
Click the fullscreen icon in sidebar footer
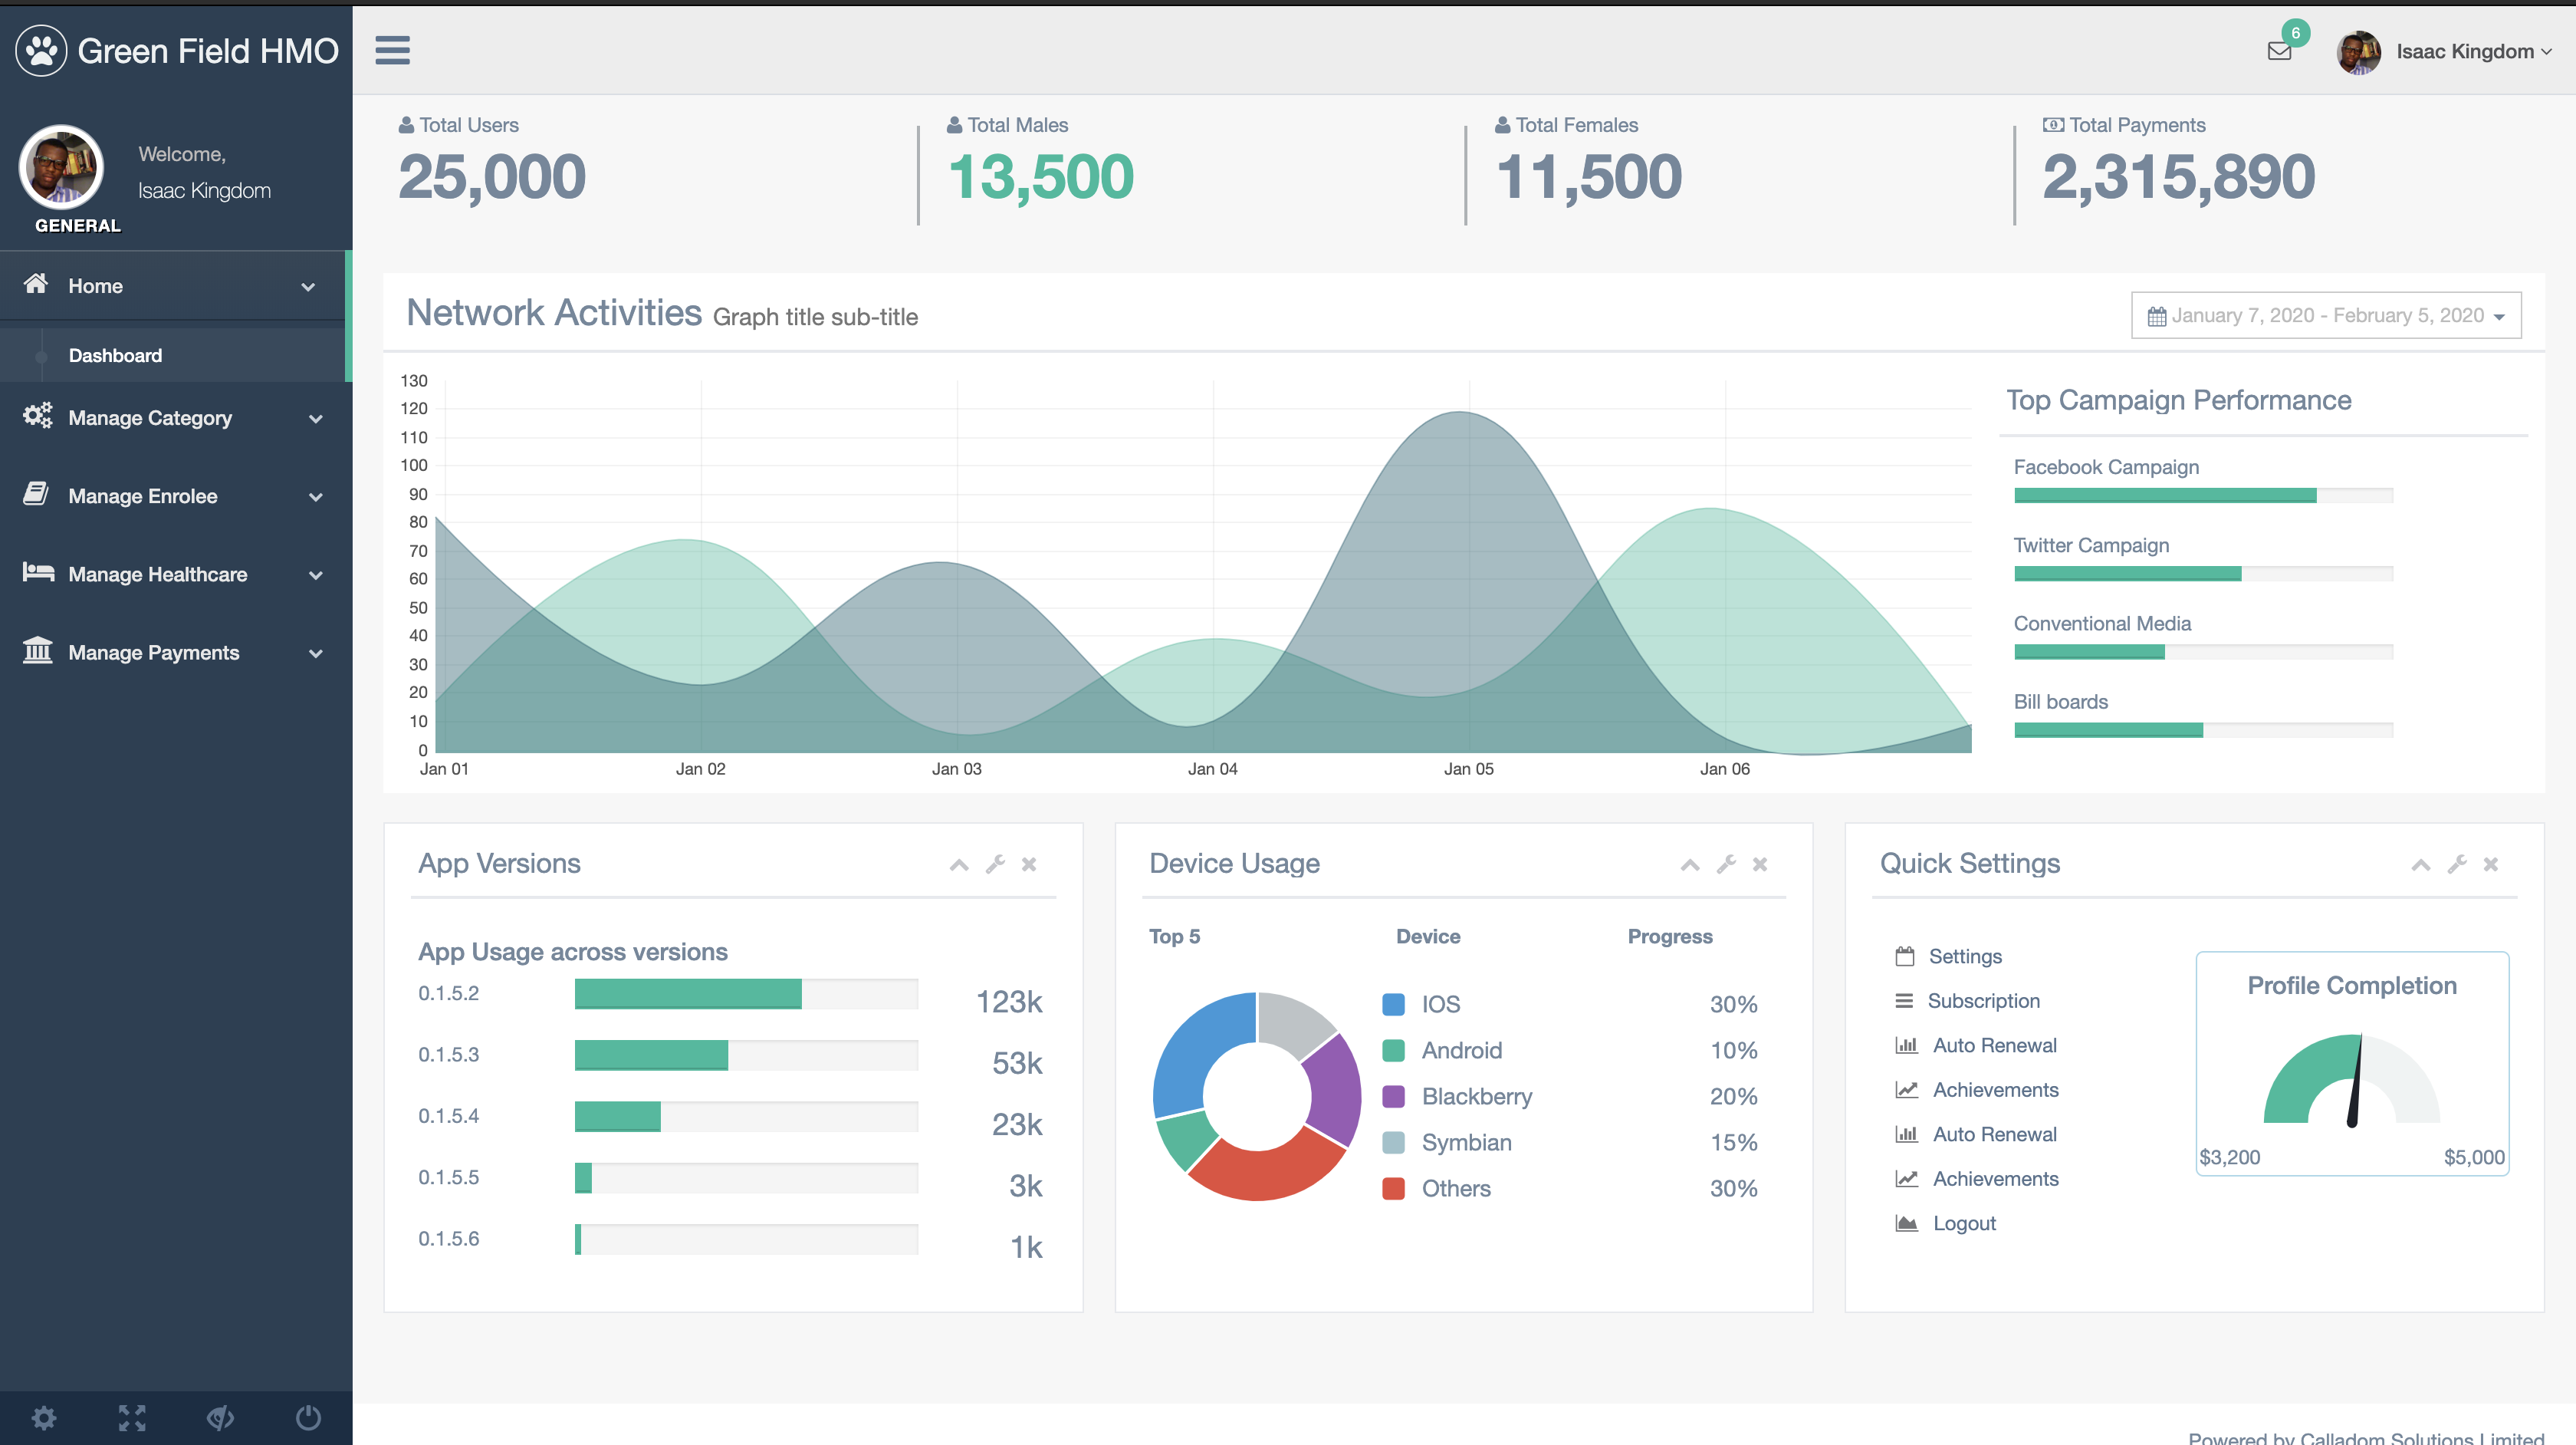coord(132,1417)
